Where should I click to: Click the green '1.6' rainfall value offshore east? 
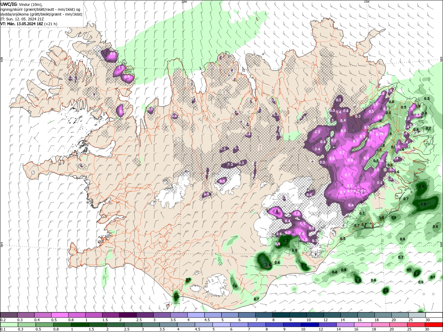[x=422, y=187]
